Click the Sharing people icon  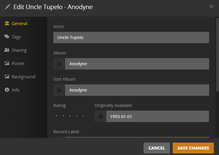pyautogui.click(x=7, y=50)
